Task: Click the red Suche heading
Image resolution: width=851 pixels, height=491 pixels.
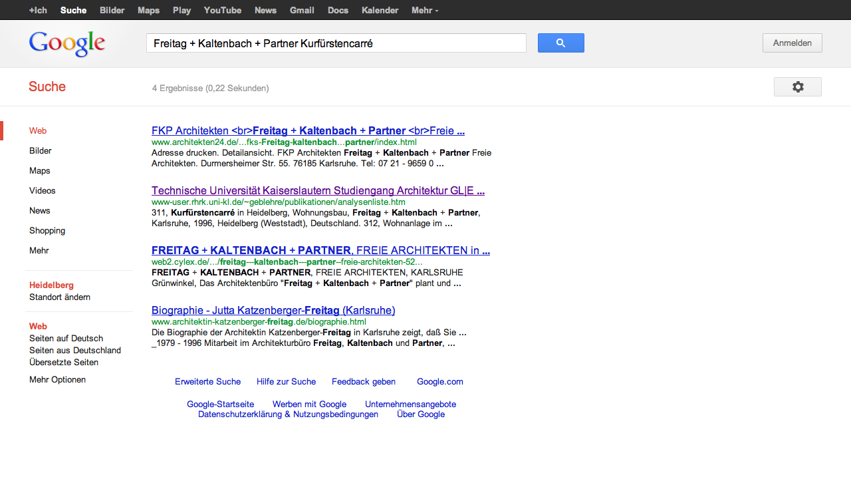Action: point(47,87)
